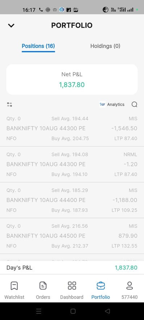This screenshot has width=144, height=320.
Task: Select the Positions (16) tab
Action: pyautogui.click(x=38, y=46)
